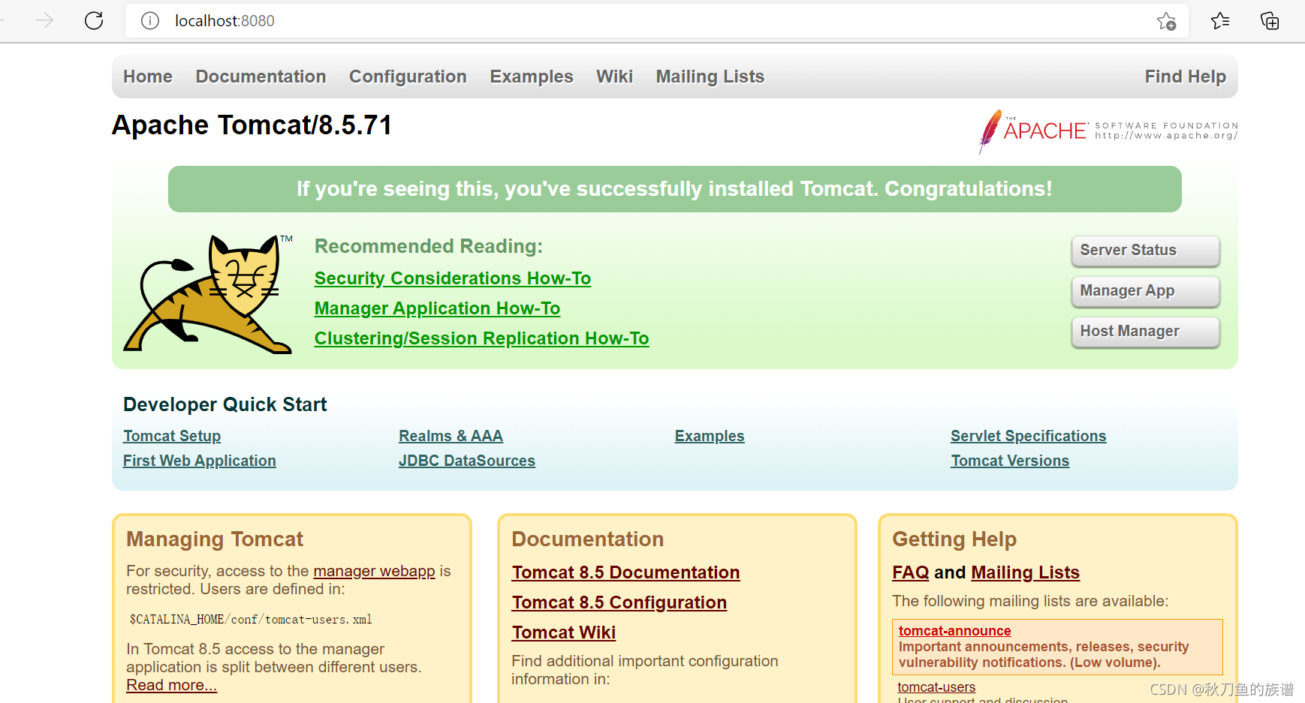Image resolution: width=1305 pixels, height=703 pixels.
Task: Open Realms & AAA link
Action: coord(451,436)
